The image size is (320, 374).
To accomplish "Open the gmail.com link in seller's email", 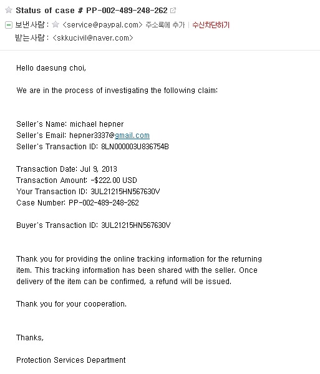I will pos(132,135).
